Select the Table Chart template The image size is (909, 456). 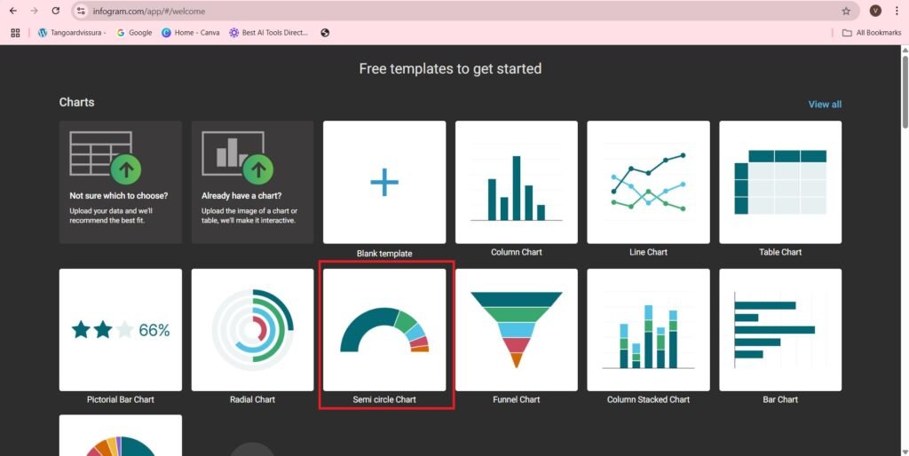(x=780, y=182)
